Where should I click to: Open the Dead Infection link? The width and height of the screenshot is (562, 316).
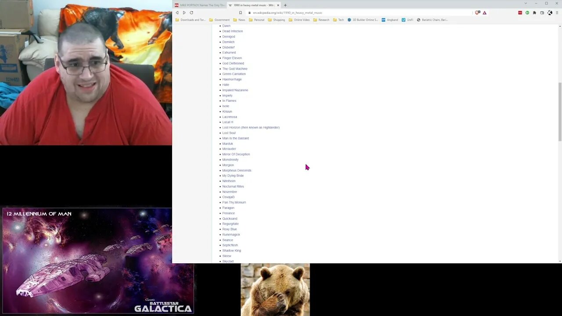(232, 31)
